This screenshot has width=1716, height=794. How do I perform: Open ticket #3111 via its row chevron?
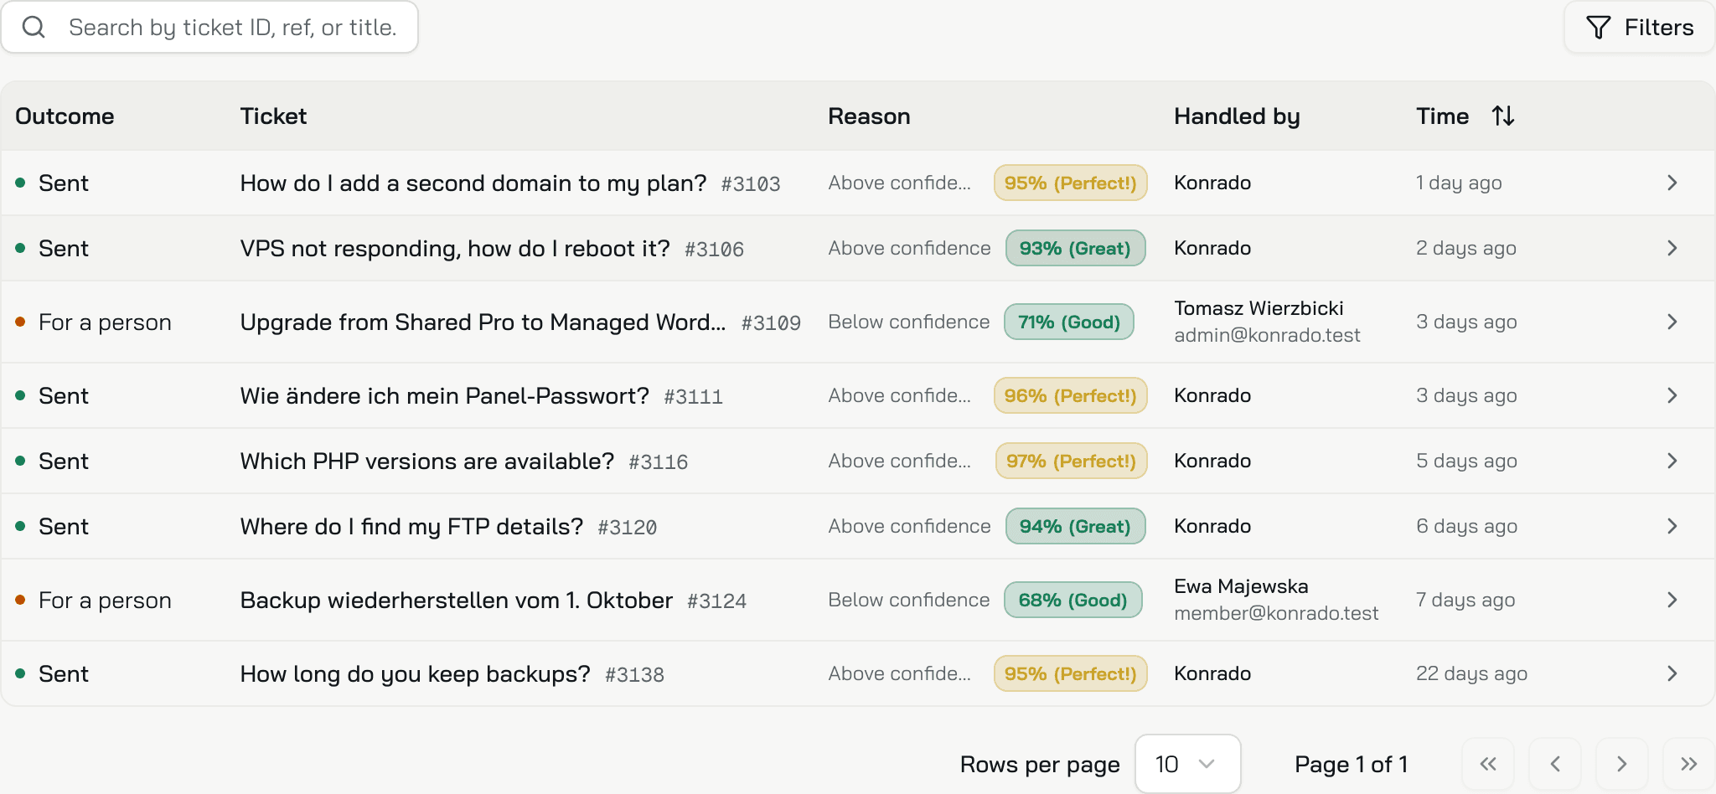click(1672, 395)
